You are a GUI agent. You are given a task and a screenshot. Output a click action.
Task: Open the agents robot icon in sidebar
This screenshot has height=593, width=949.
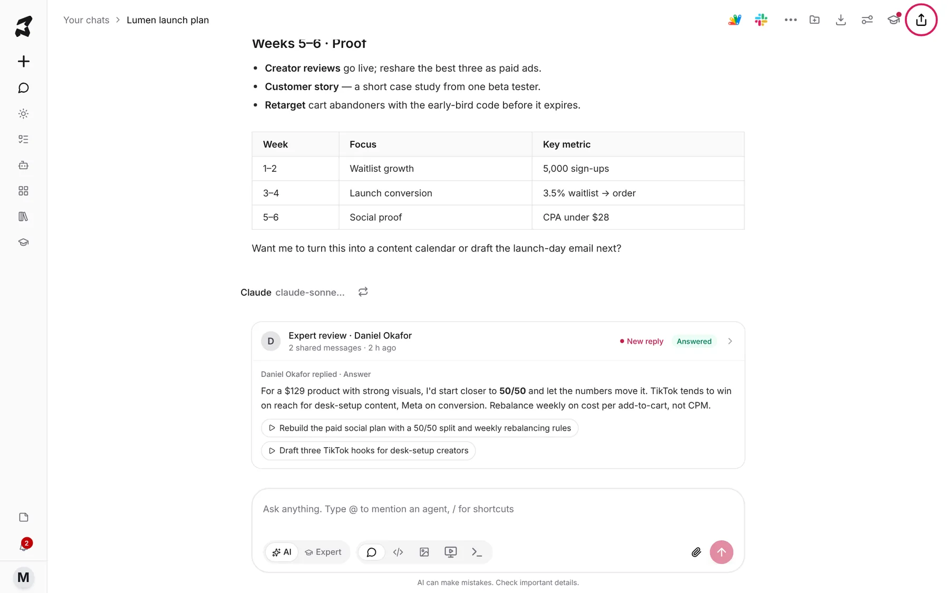23,165
